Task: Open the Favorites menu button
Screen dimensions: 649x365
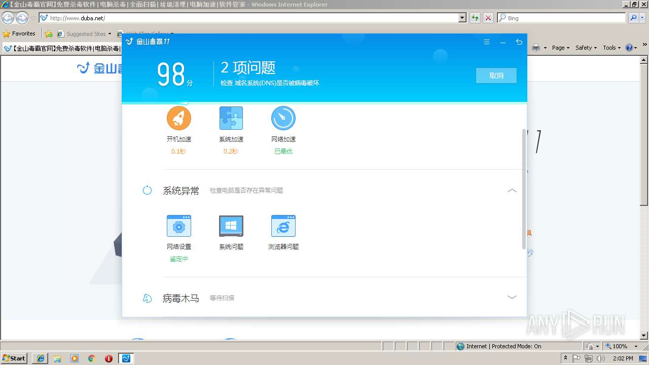Action: pyautogui.click(x=19, y=34)
